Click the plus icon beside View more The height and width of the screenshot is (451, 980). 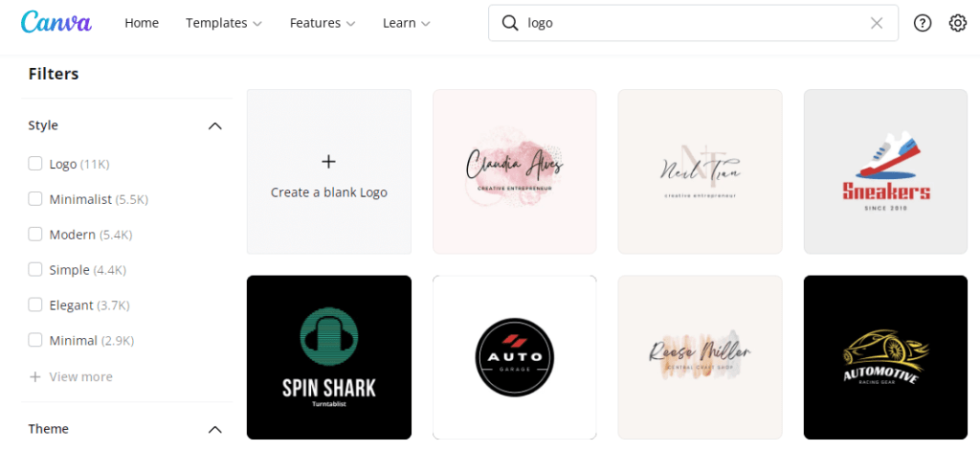(35, 376)
